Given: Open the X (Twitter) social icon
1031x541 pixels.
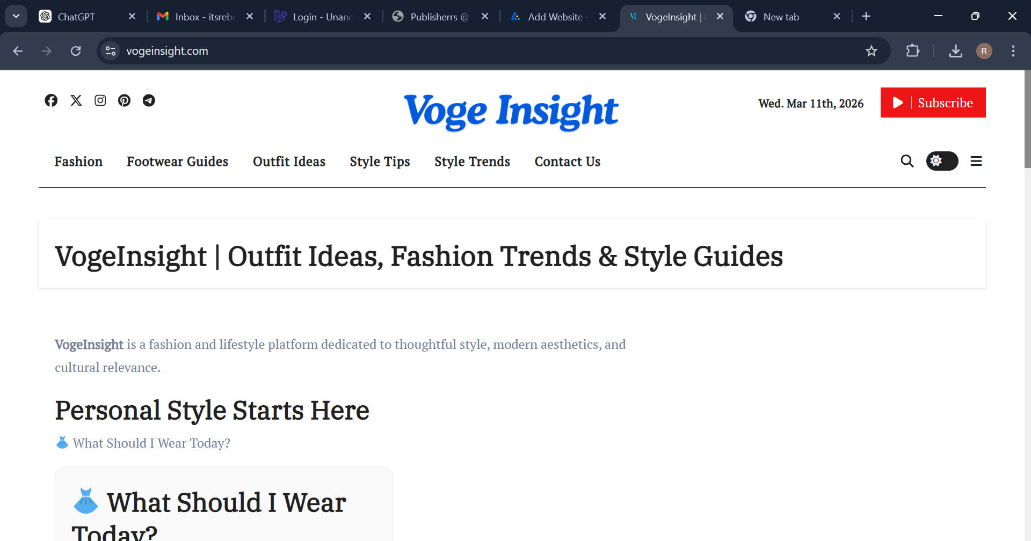Looking at the screenshot, I should tap(76, 100).
